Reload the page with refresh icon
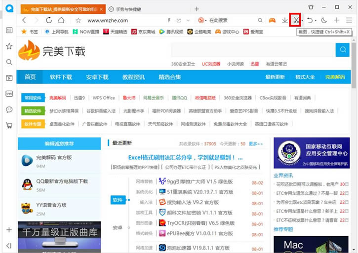Image resolution: width=358 pixels, height=253 pixels. click(49, 20)
